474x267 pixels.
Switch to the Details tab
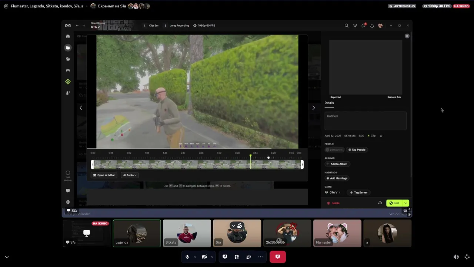[x=329, y=103]
